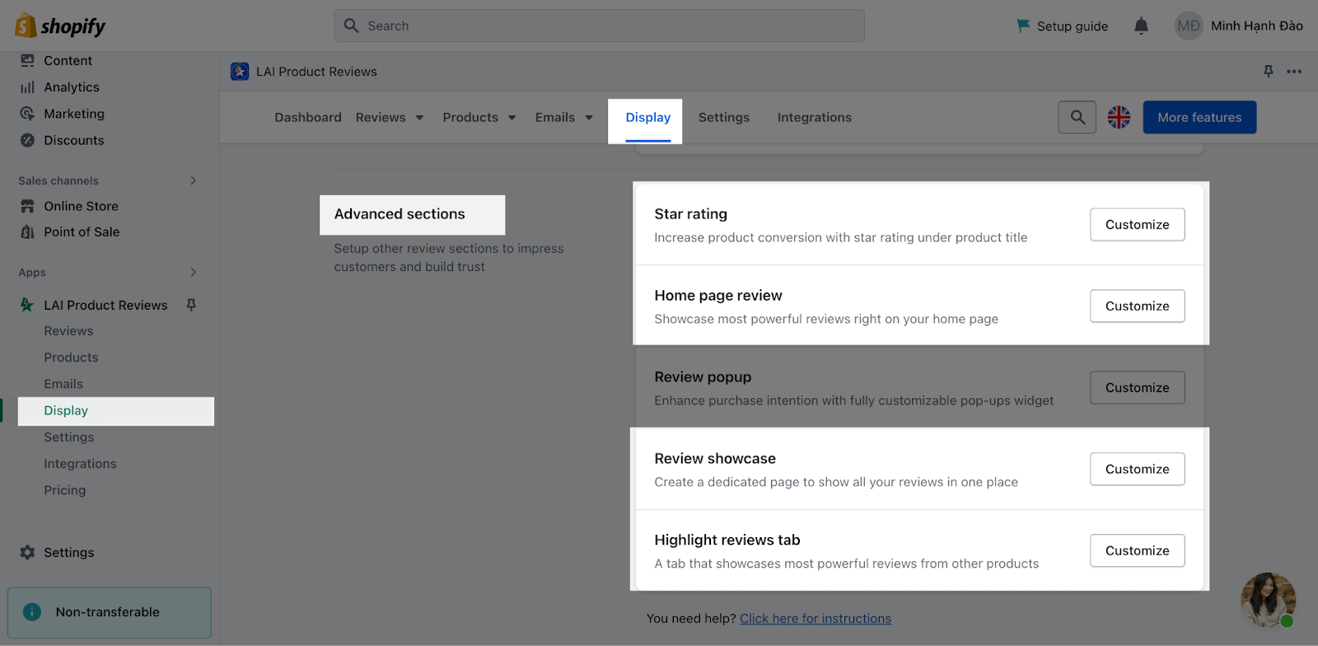Screen dimensions: 1318x646
Task: Change language via UK flag icon
Action: point(1119,117)
